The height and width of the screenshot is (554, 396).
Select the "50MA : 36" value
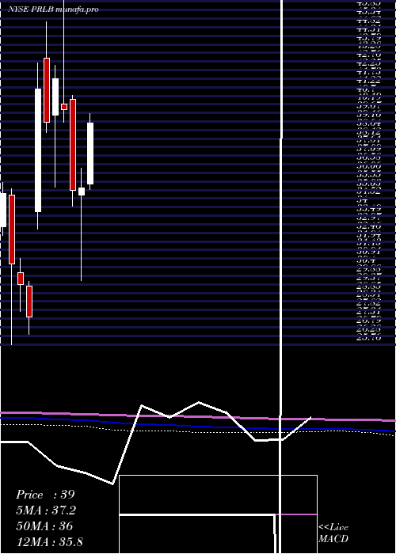coord(44,526)
